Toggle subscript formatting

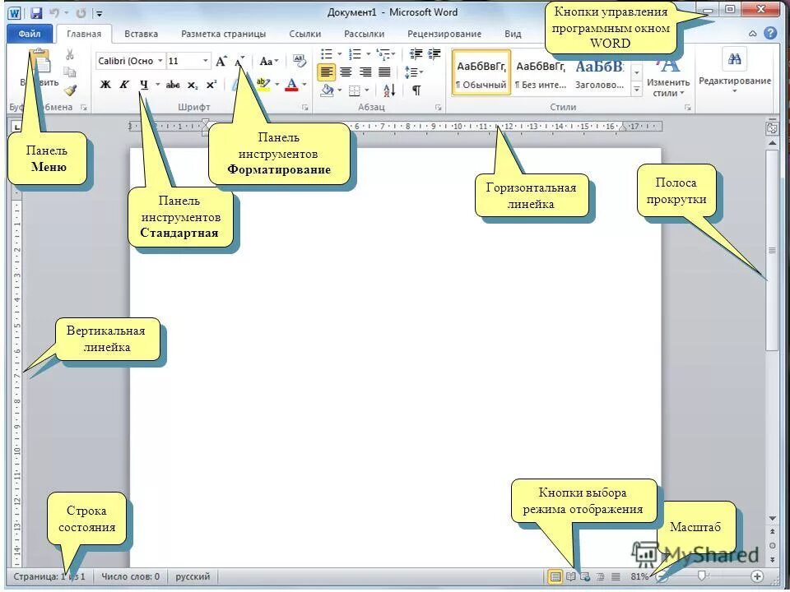tap(193, 85)
